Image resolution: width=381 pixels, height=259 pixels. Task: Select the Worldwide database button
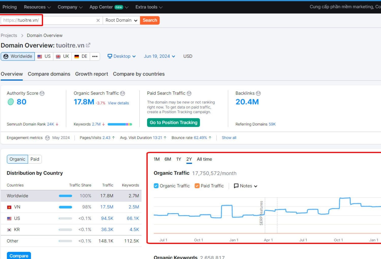coord(18,56)
